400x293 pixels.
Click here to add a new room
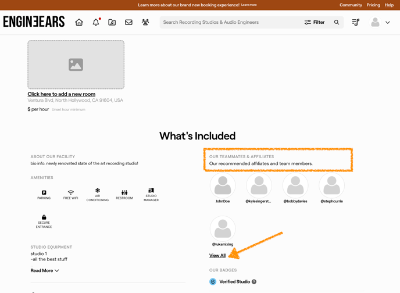coord(61,94)
